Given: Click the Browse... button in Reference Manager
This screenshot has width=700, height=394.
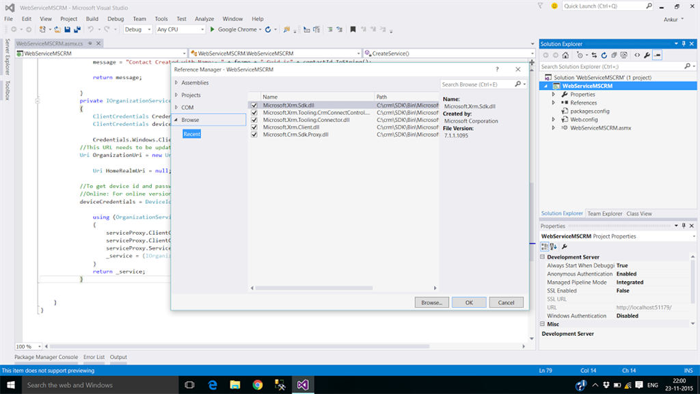Looking at the screenshot, I should (x=431, y=302).
